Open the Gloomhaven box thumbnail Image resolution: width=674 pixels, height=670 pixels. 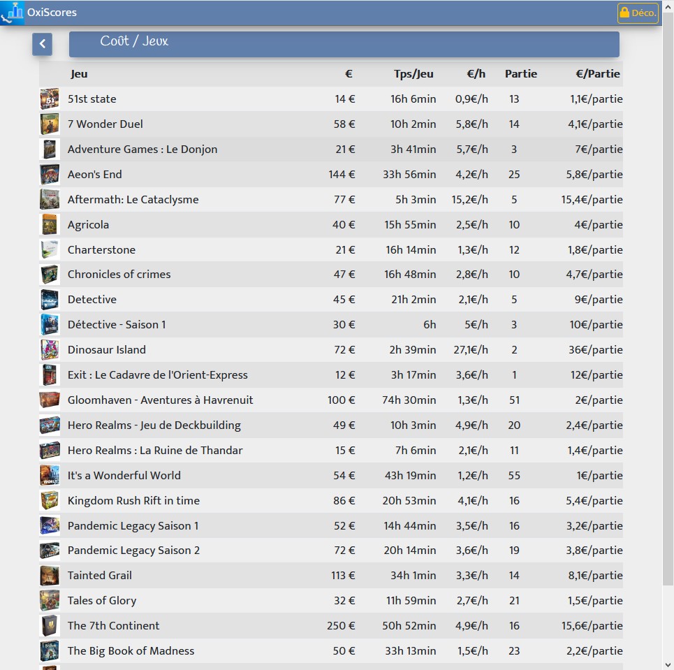(50, 400)
